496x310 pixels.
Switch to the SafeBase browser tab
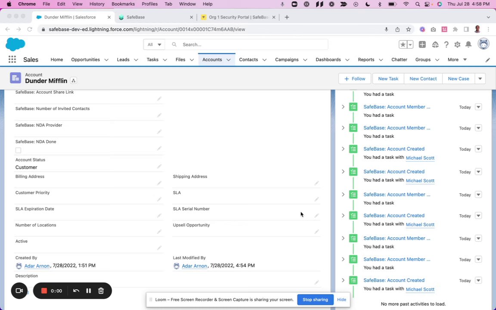tap(155, 17)
